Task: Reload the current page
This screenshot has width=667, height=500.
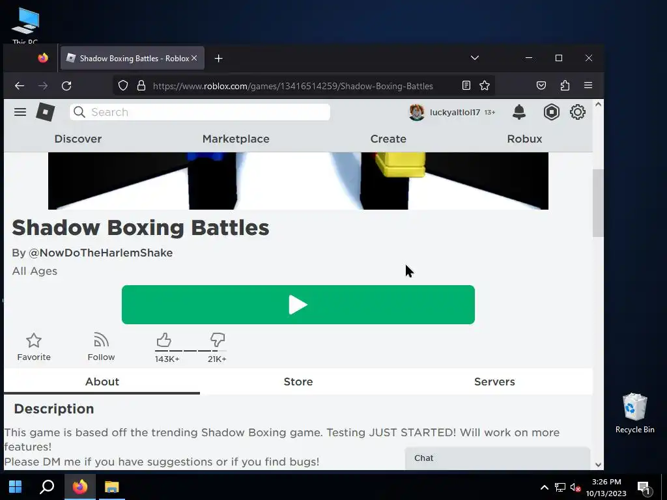Action: tap(66, 86)
